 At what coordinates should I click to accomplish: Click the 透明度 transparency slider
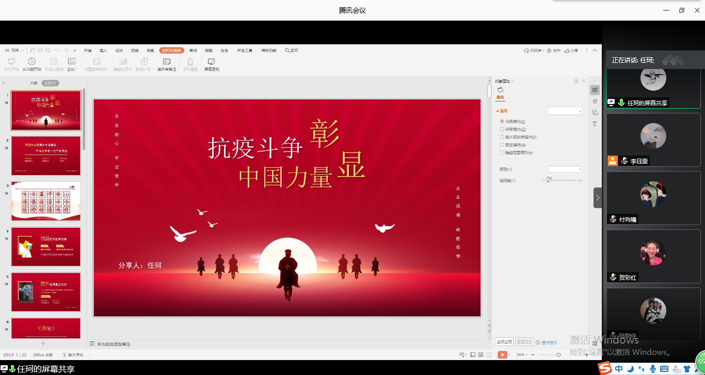tap(562, 181)
